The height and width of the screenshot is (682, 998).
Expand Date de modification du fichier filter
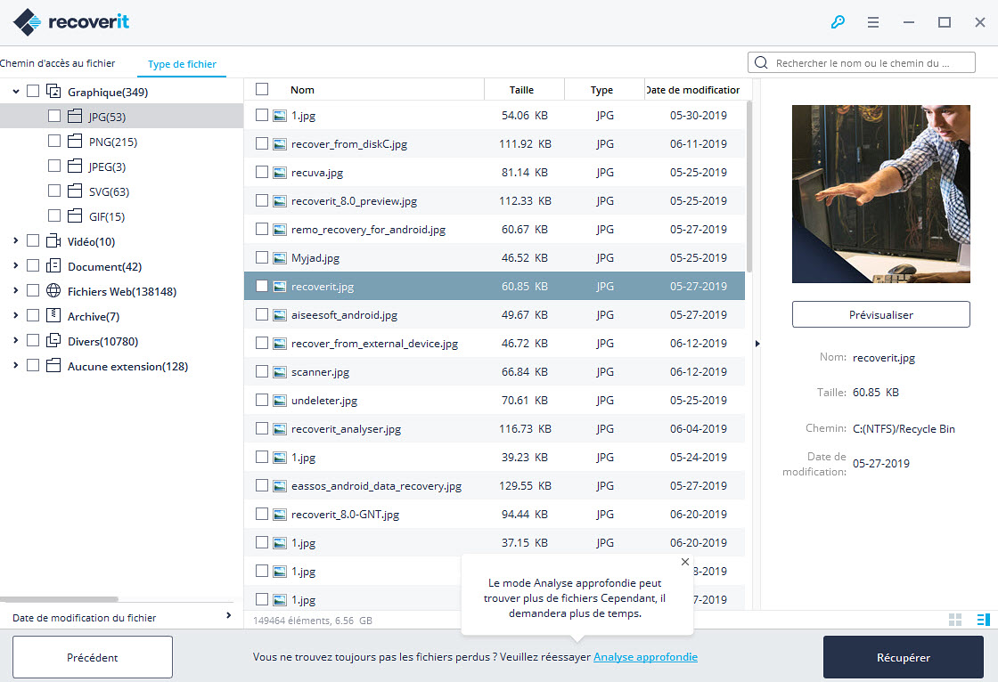(x=228, y=616)
